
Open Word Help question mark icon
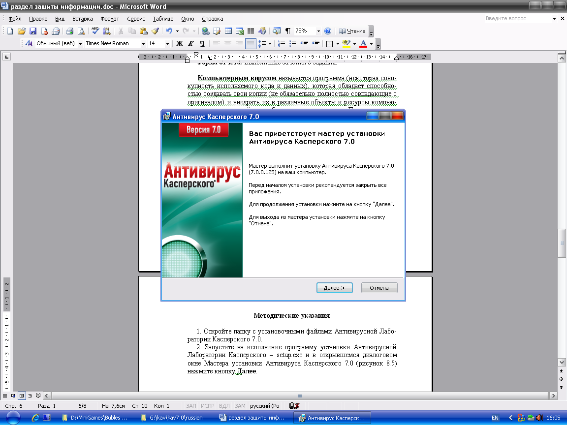(328, 31)
